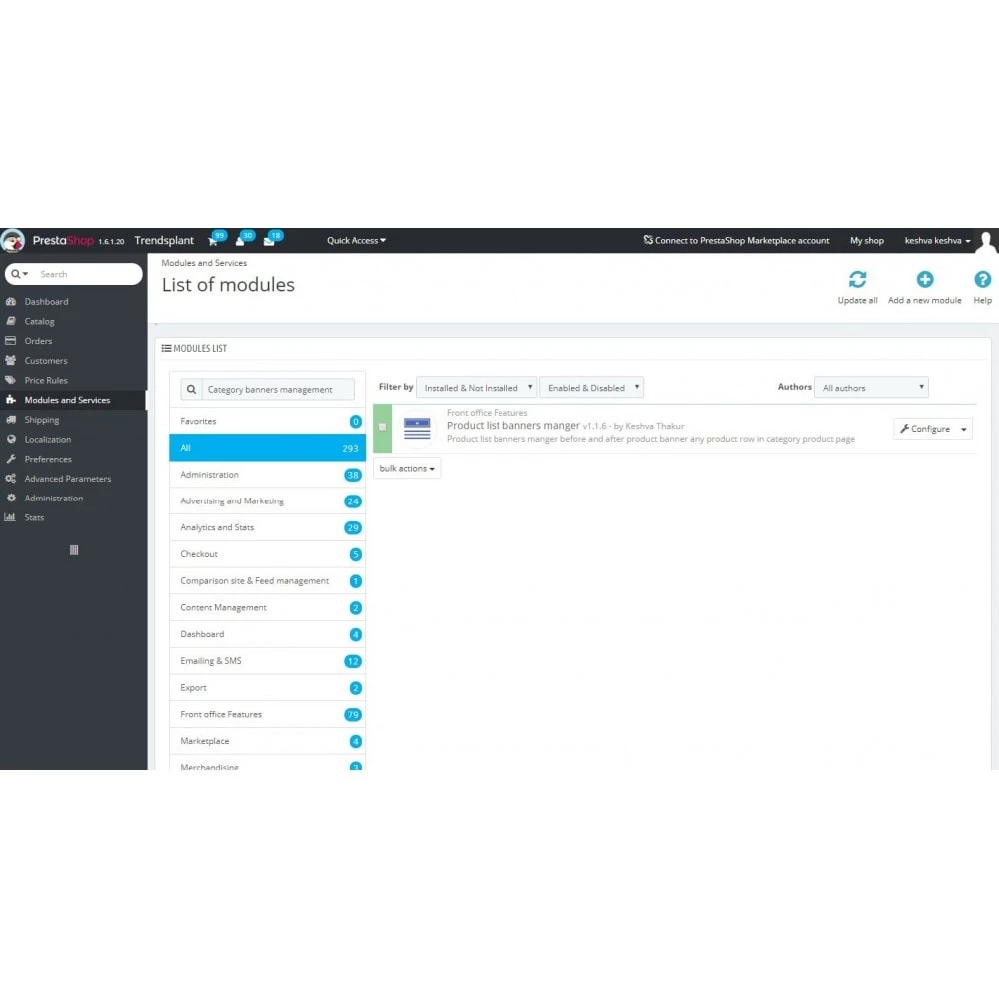Image resolution: width=999 pixels, height=999 pixels.
Task: Select the Export category
Action: click(x=267, y=688)
